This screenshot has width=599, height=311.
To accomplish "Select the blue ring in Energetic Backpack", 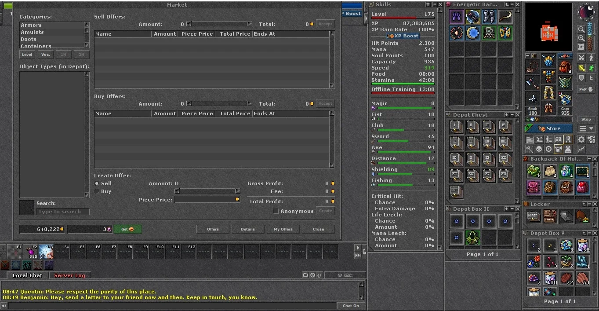I will (x=473, y=33).
